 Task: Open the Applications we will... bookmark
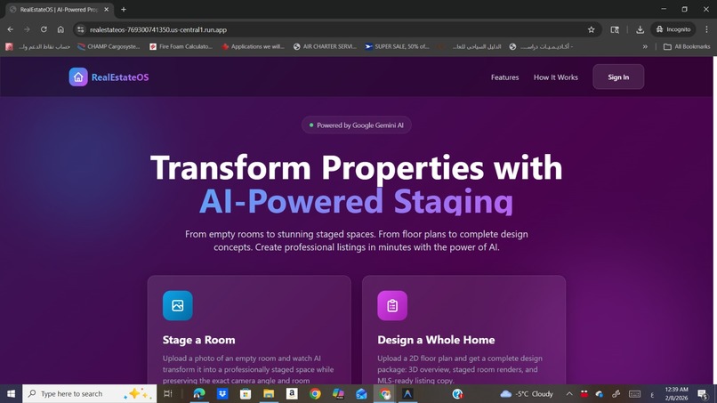point(253,46)
